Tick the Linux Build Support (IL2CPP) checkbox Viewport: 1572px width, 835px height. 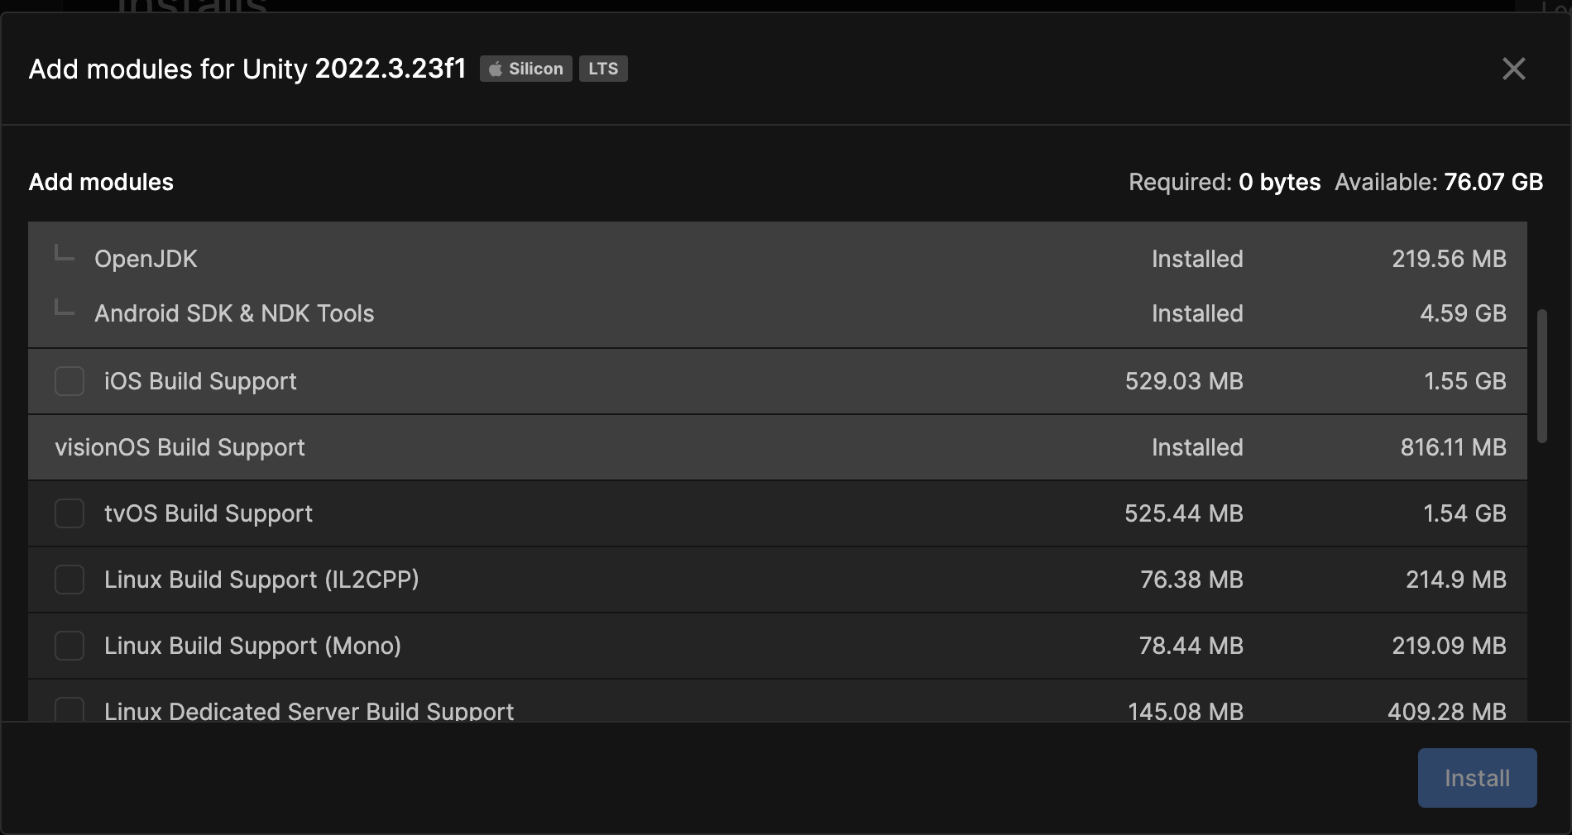coord(69,580)
